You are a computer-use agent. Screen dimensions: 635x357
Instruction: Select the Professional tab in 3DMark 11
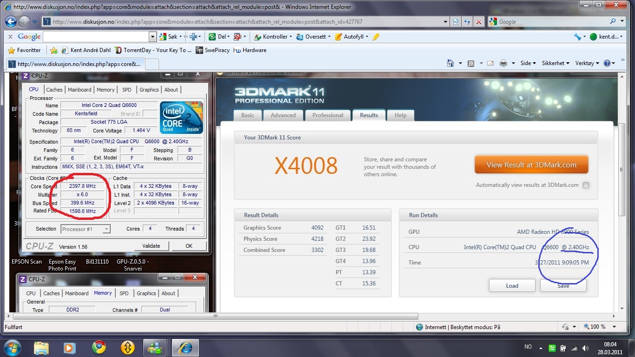(x=328, y=115)
